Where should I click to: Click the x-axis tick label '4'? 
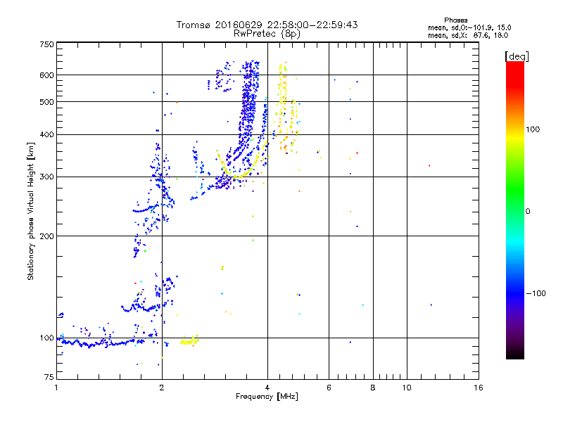(x=267, y=388)
